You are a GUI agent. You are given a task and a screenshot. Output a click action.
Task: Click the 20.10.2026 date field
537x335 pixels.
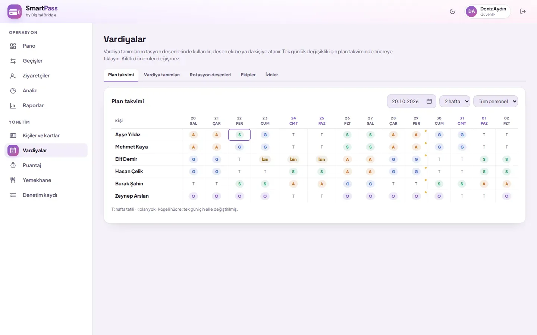(x=412, y=101)
